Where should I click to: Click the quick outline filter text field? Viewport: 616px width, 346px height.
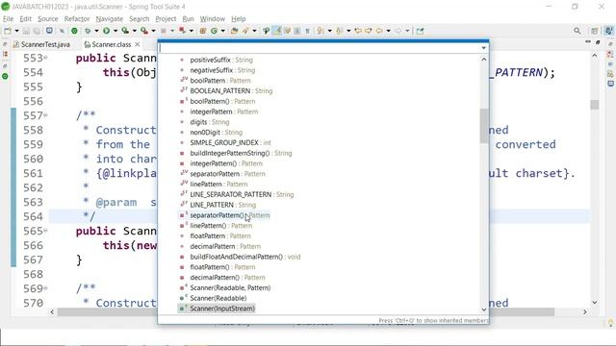(319, 48)
